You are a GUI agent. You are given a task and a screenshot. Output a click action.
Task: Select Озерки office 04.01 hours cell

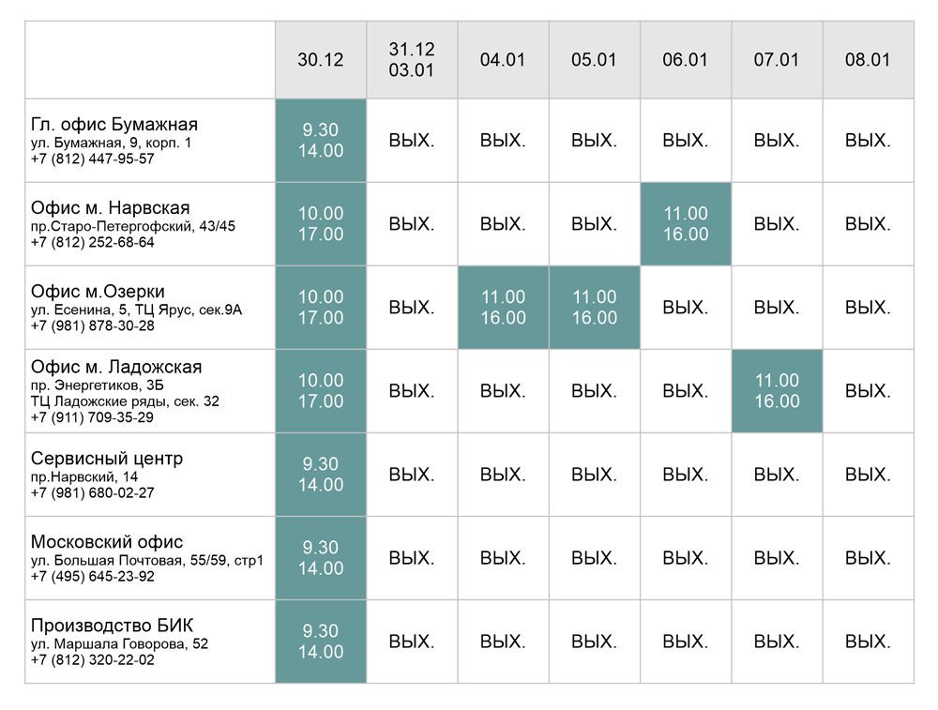504,308
